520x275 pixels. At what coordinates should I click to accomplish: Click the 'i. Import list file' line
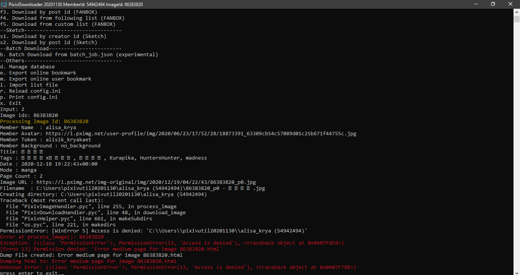point(29,85)
